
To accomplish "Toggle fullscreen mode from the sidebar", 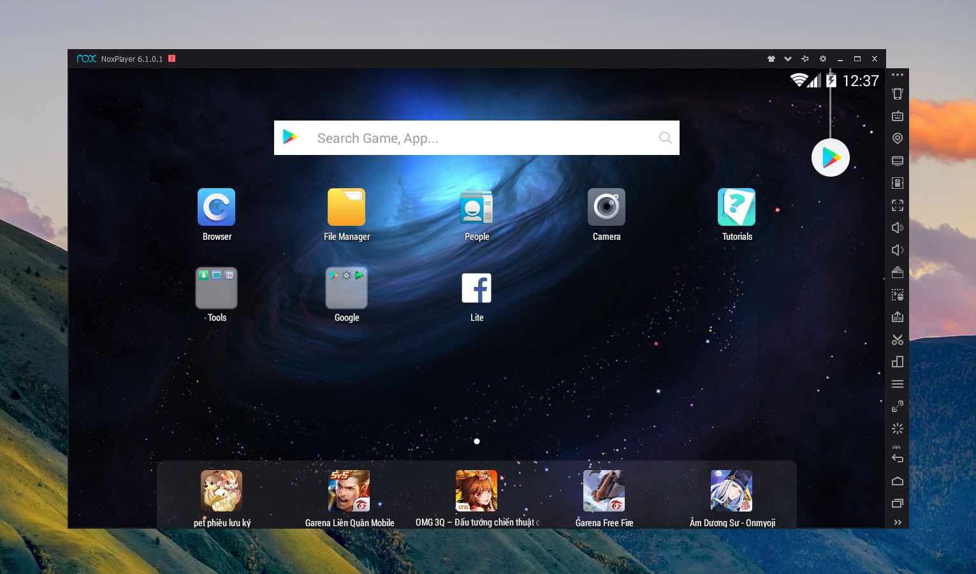I will coord(898,205).
